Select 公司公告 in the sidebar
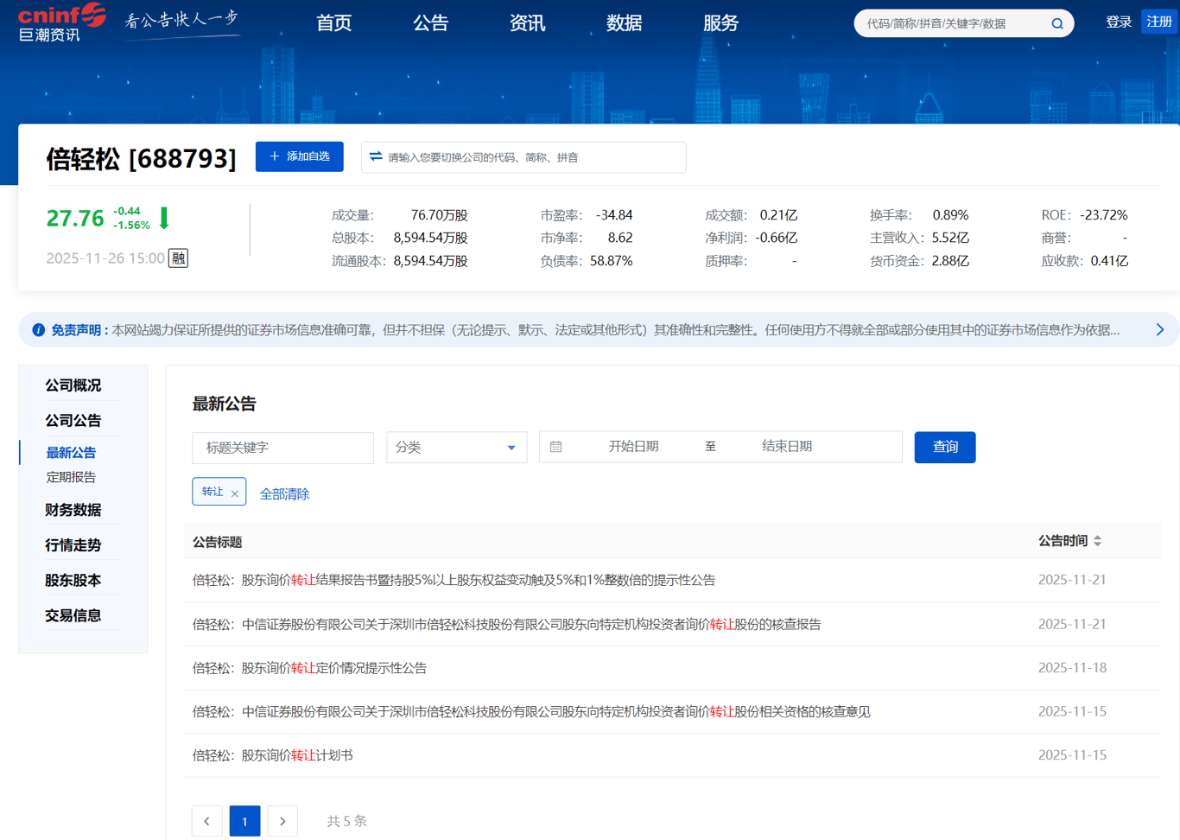The image size is (1180, 840). point(73,421)
